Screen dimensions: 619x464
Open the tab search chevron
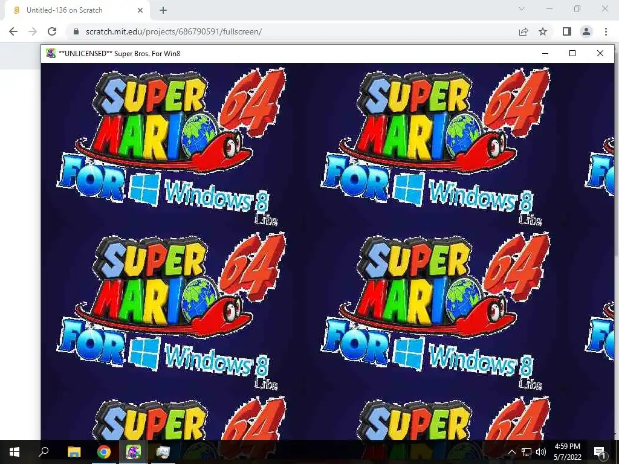pos(522,8)
